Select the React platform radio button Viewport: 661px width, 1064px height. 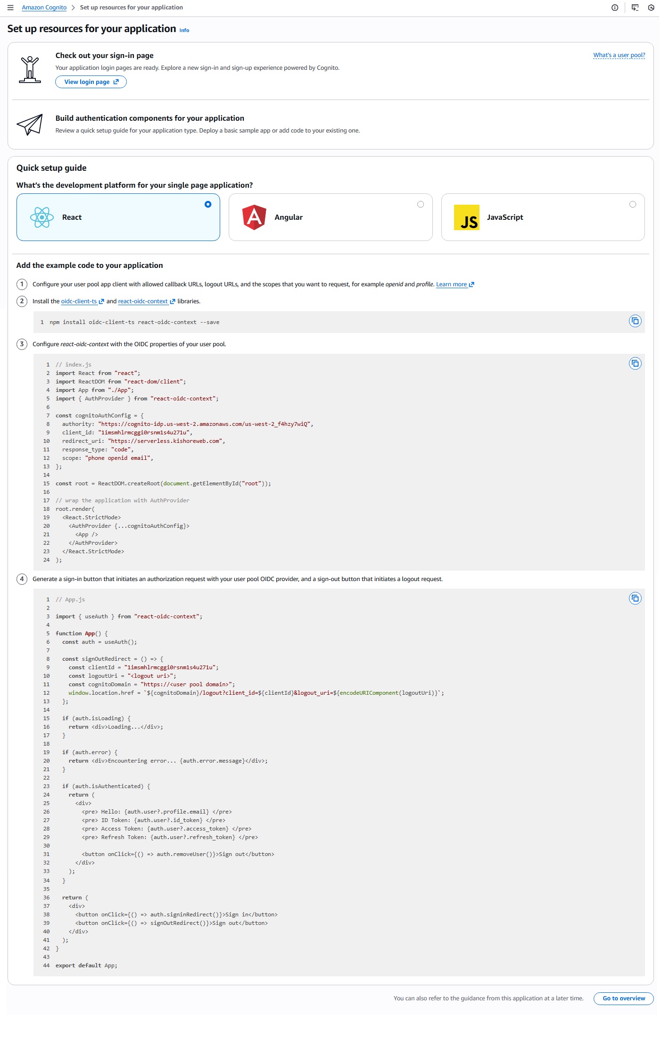[x=208, y=204]
